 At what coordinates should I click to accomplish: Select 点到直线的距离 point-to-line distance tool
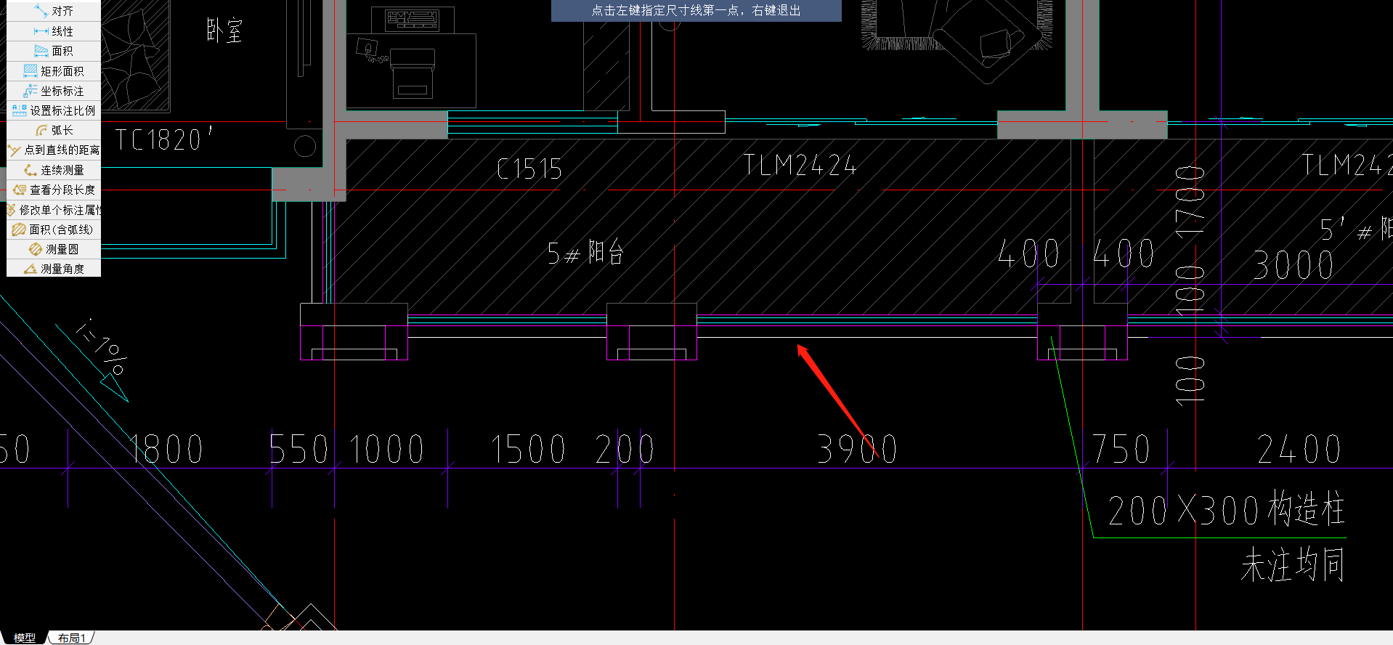point(54,150)
